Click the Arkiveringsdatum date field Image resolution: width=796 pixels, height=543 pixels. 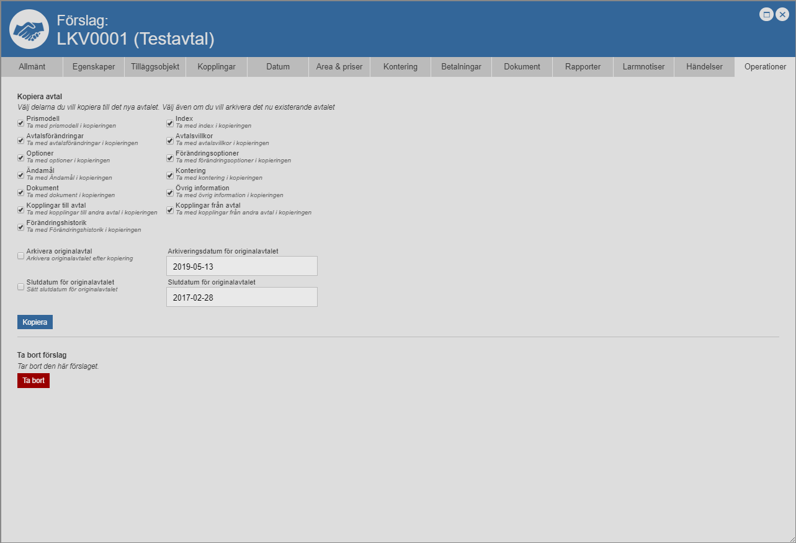pyautogui.click(x=242, y=266)
